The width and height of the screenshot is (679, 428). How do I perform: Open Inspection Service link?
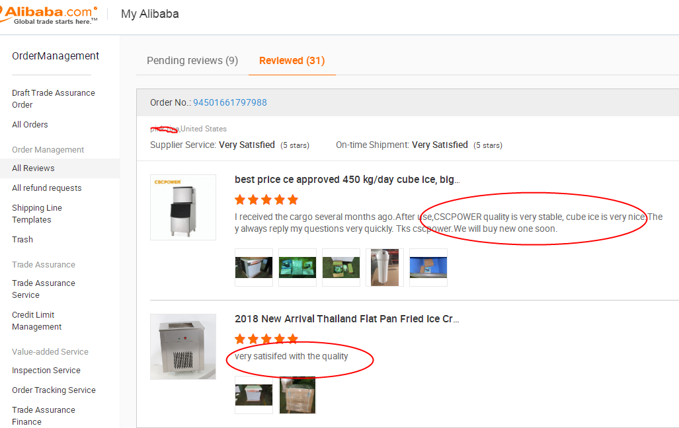click(x=46, y=371)
